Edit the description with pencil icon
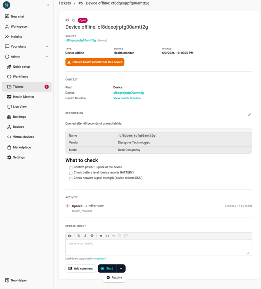Image resolution: width=261 pixels, height=289 pixels. click(249, 115)
